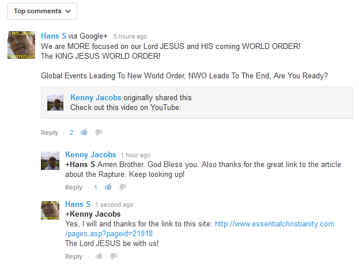359x265 pixels.
Task: Open the Top comments sort dropdown
Action: 43,11
